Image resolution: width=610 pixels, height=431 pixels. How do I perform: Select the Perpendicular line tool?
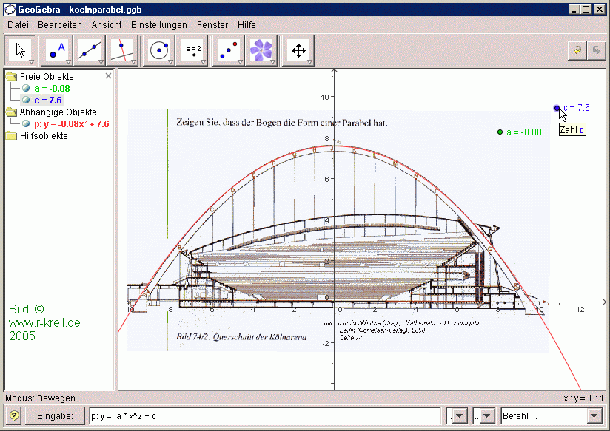pyautogui.click(x=122, y=50)
